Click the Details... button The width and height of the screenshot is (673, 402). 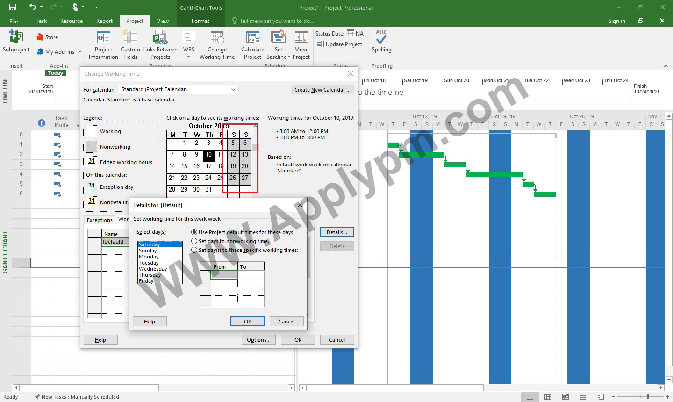pyautogui.click(x=337, y=232)
